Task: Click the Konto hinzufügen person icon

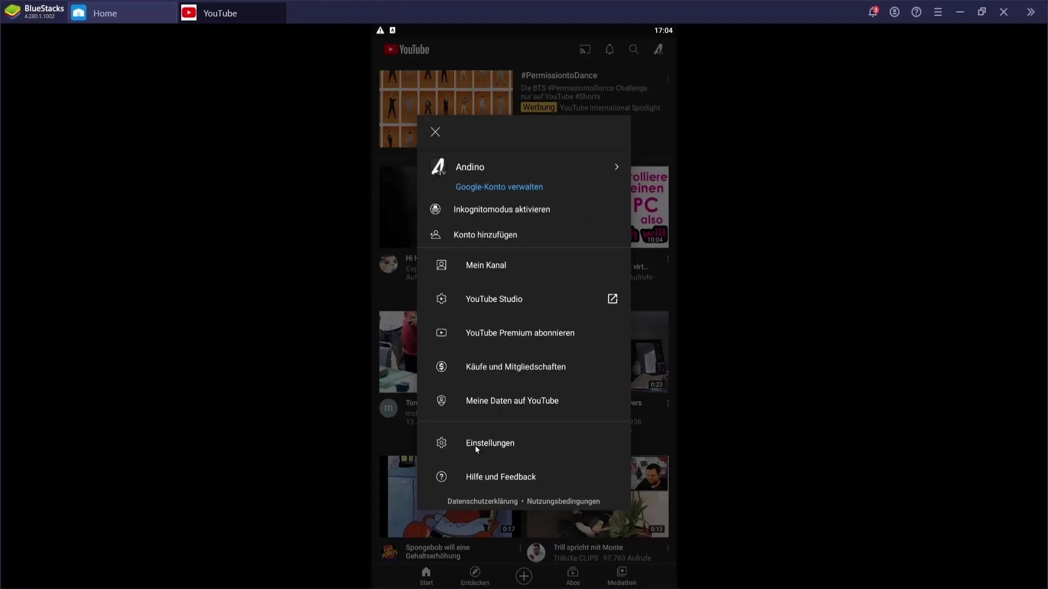Action: [x=435, y=235]
